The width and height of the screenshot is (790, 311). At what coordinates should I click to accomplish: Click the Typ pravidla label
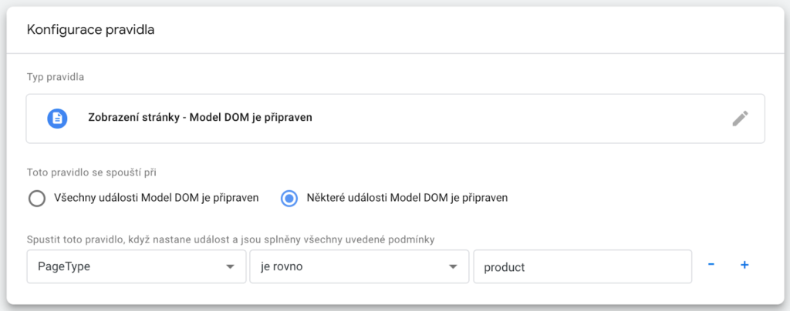coord(56,78)
